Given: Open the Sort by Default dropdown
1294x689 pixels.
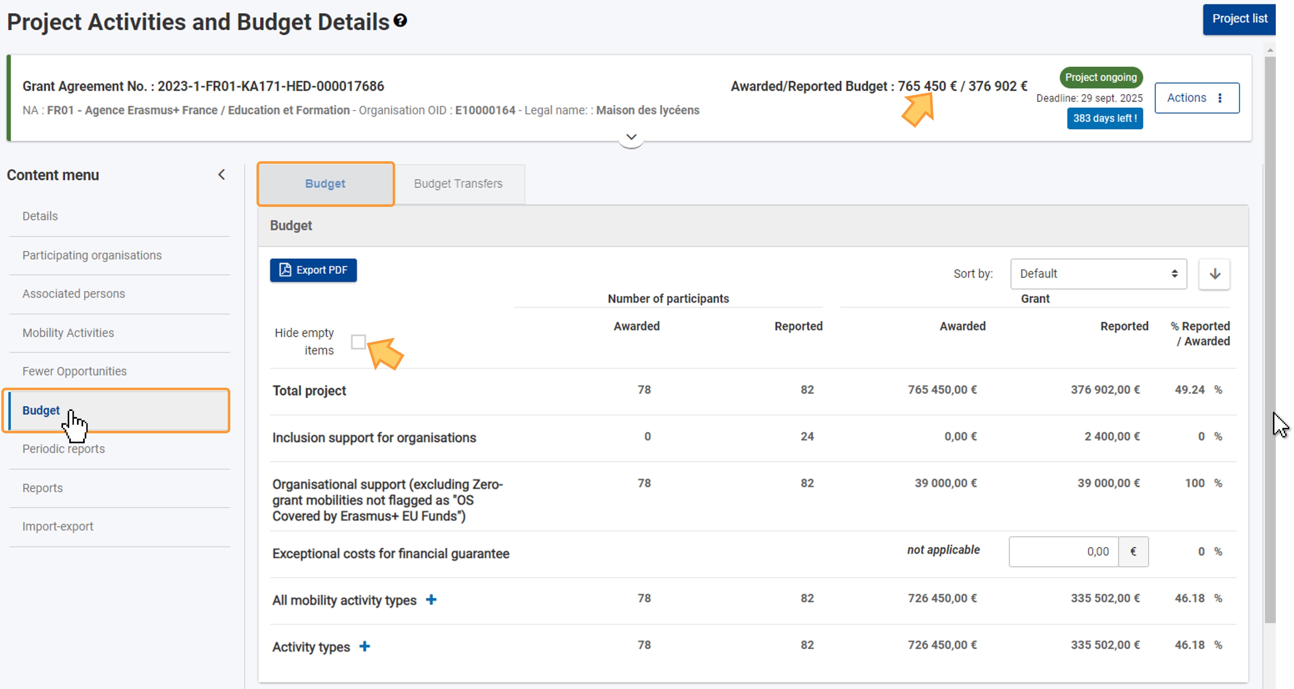Looking at the screenshot, I should [x=1098, y=274].
